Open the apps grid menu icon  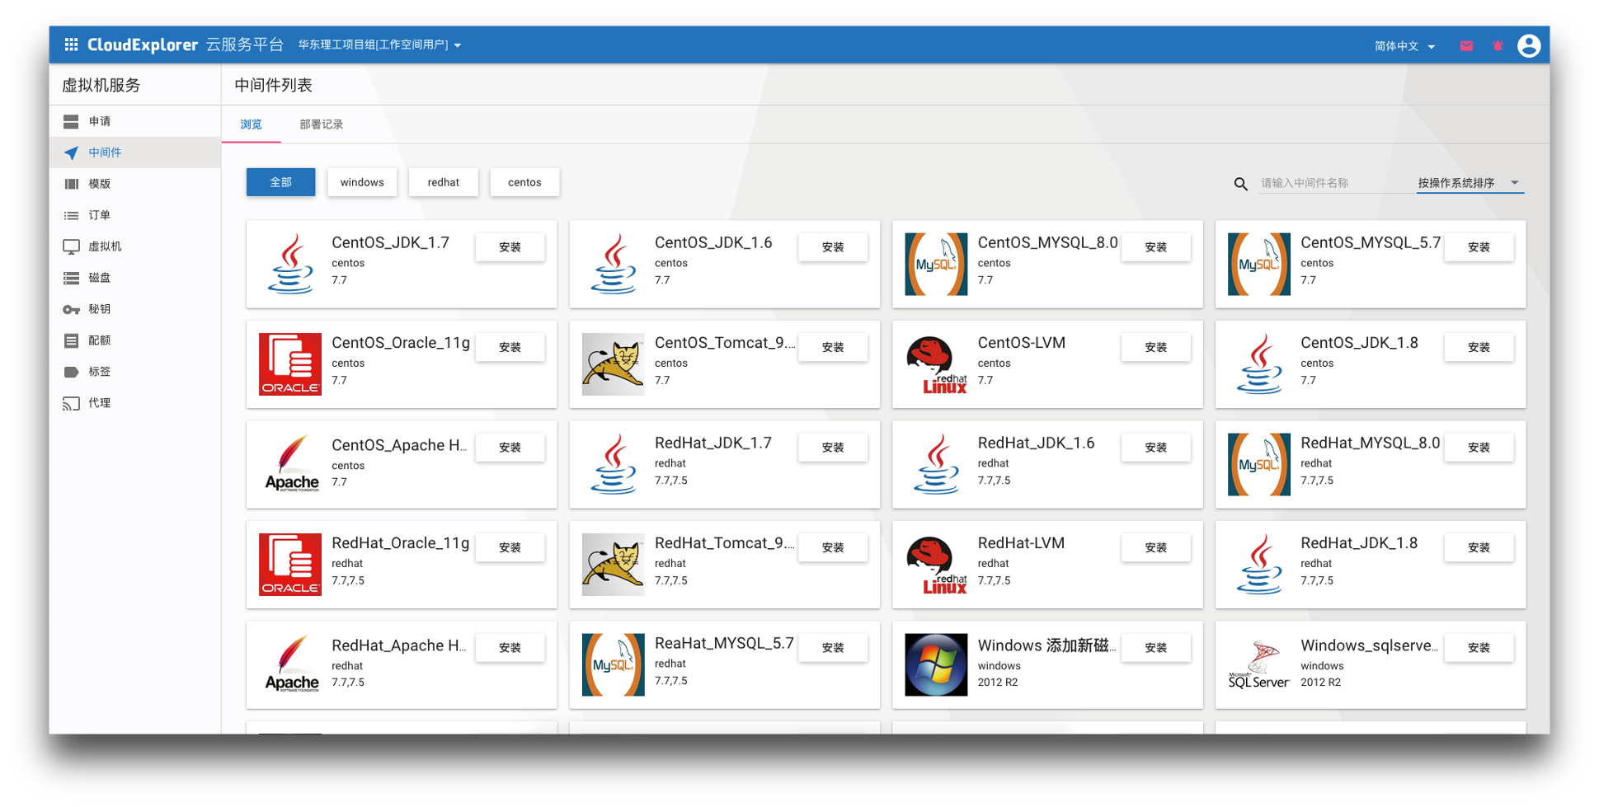[71, 45]
